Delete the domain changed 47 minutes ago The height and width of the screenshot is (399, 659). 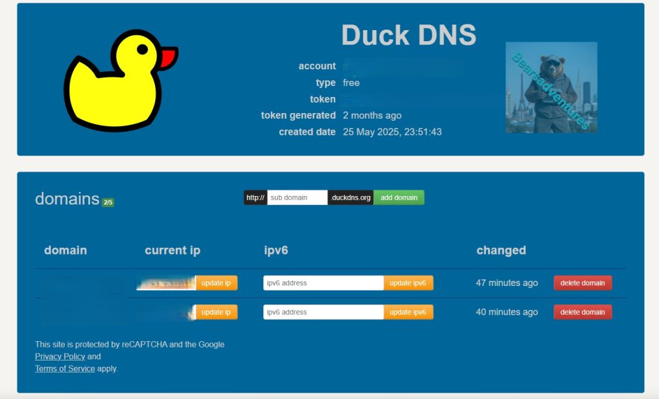(582, 283)
